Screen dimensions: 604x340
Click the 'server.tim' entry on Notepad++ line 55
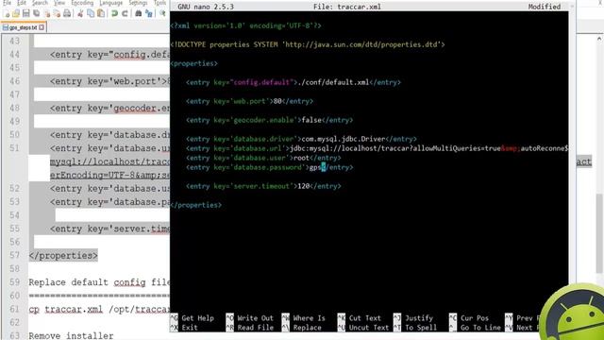pyautogui.click(x=109, y=229)
